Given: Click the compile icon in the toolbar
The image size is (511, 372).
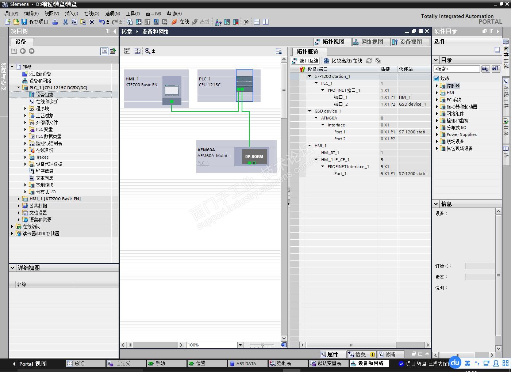Looking at the screenshot, I should (130, 22).
